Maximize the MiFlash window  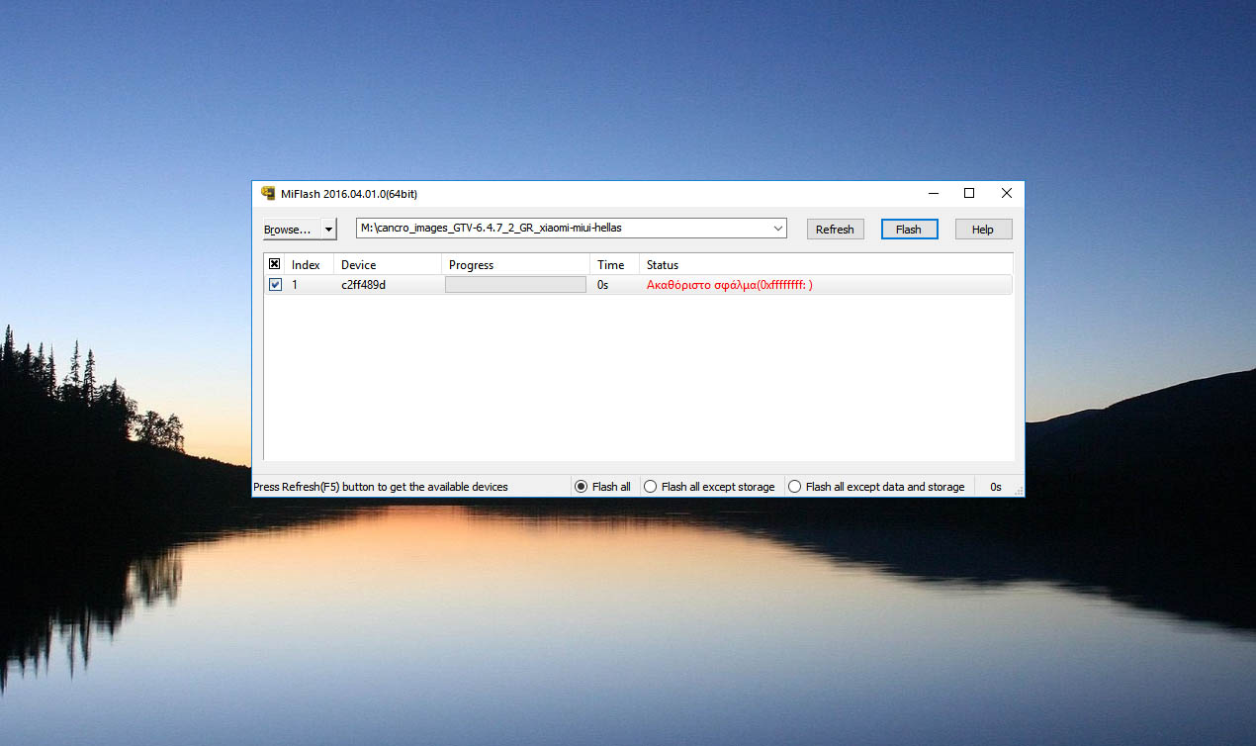(969, 193)
